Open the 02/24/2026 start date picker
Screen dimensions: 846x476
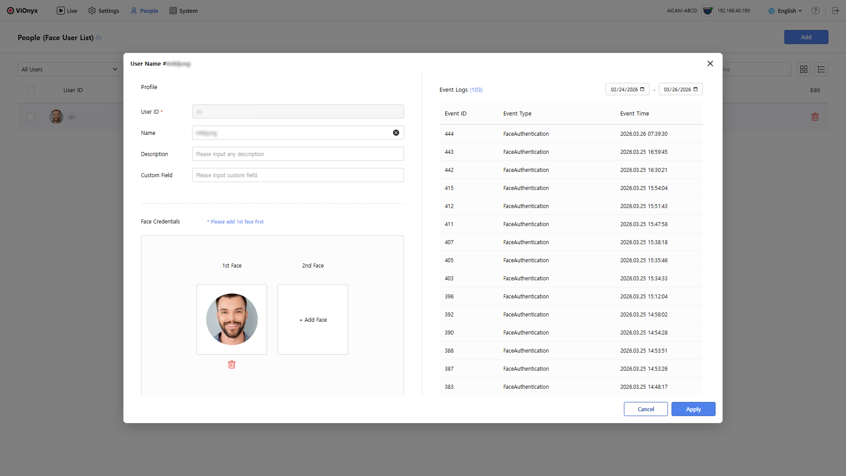click(642, 89)
